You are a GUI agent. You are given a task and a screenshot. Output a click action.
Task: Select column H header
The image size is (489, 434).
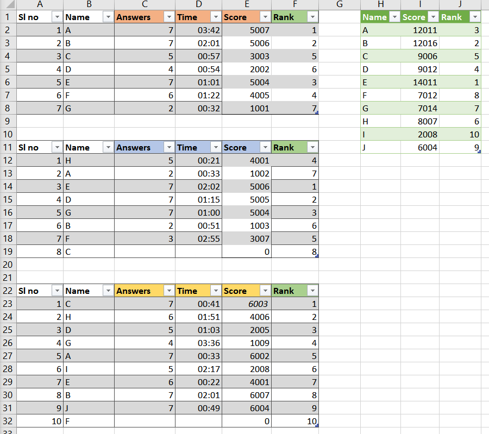(381, 4)
